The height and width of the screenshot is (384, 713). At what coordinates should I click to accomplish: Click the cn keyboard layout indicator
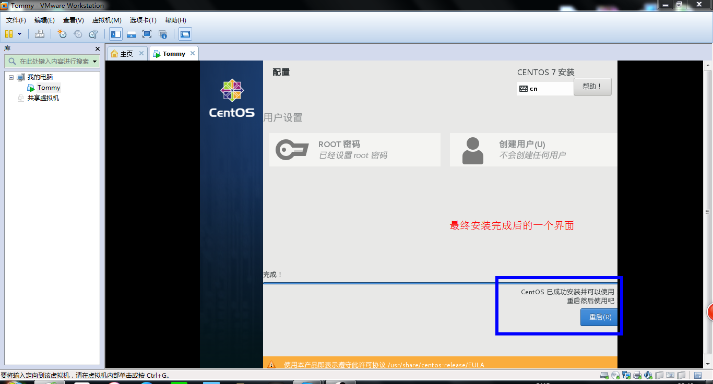click(x=545, y=89)
